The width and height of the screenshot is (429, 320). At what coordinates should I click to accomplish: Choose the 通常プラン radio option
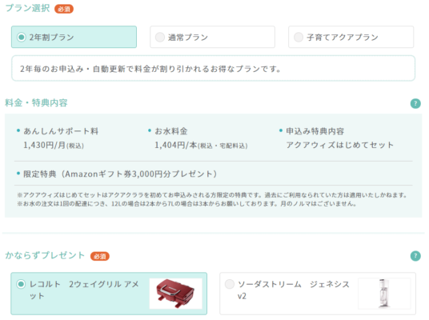click(x=160, y=37)
